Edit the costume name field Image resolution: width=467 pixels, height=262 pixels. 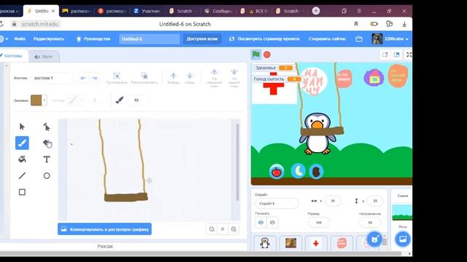coord(52,78)
